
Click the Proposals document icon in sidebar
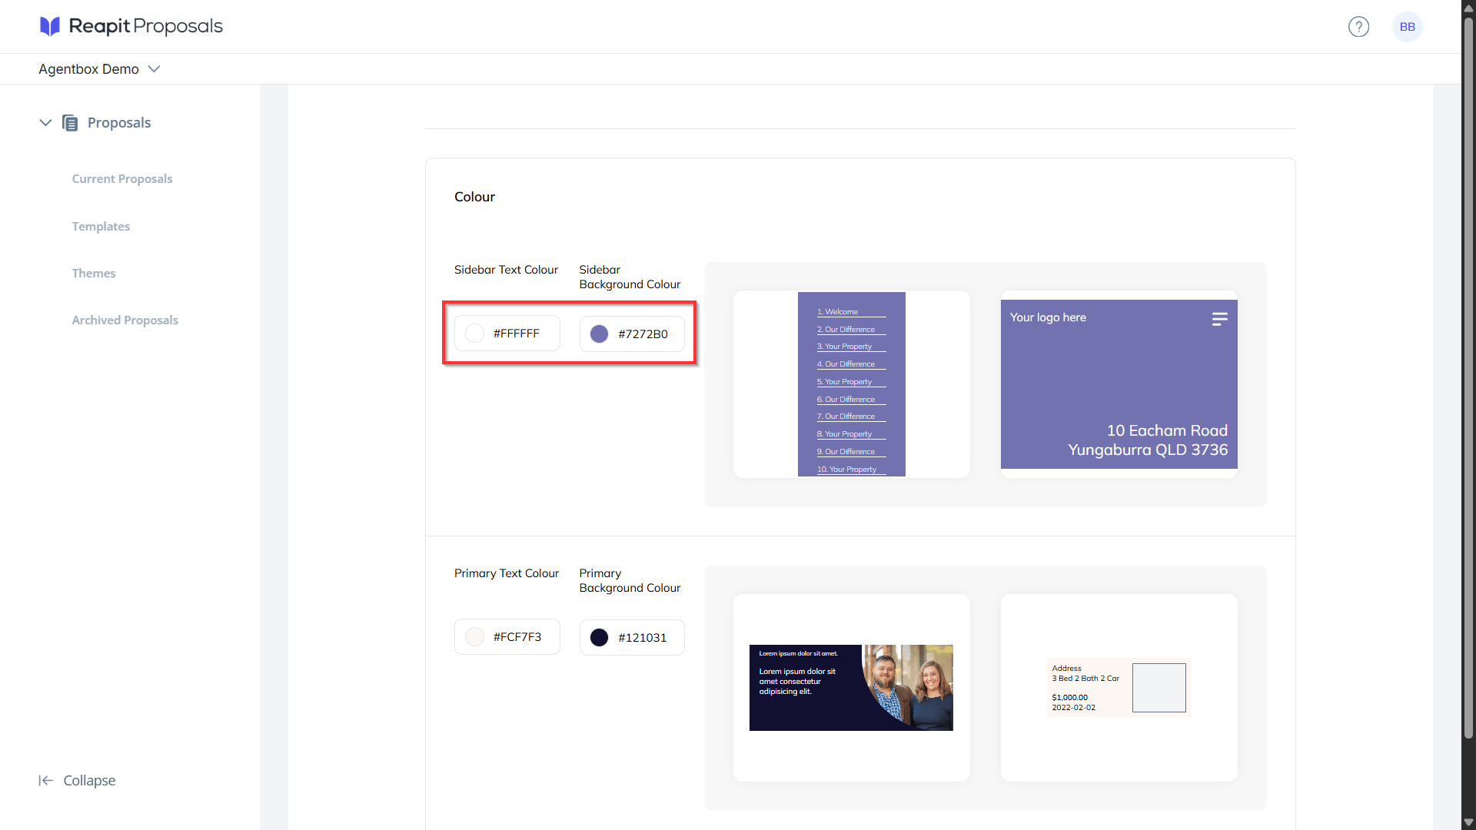70,123
